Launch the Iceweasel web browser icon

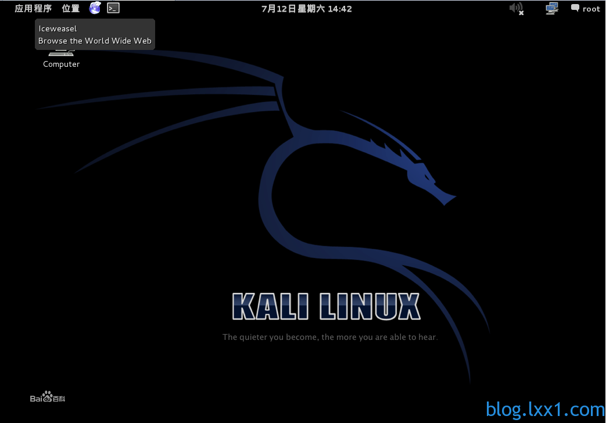[x=95, y=8]
